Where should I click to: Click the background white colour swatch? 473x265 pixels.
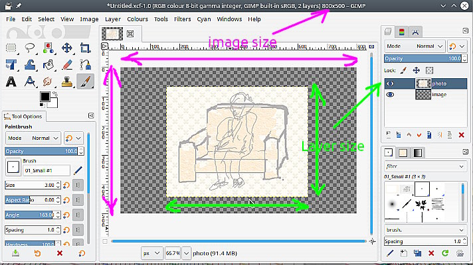point(54,103)
